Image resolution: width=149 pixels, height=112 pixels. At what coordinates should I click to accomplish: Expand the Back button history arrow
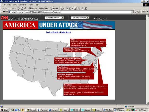(10, 8)
